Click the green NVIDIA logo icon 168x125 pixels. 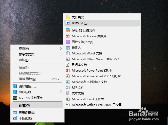tap(15, 98)
